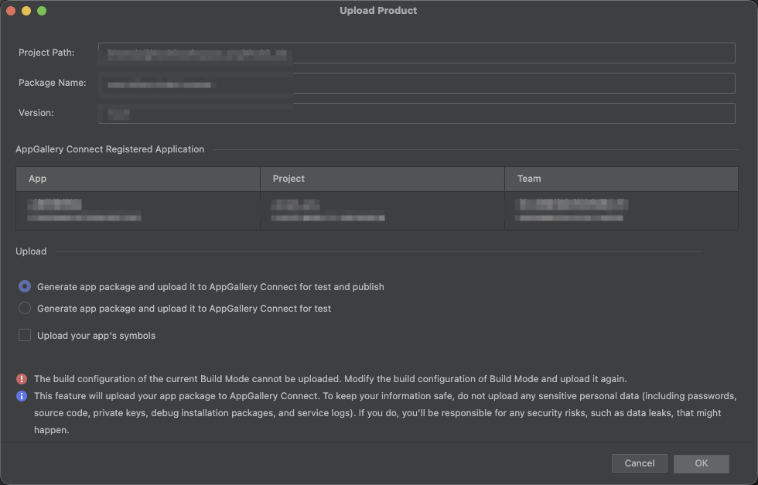758x485 pixels.
Task: Click the Project column header
Action: [x=382, y=179]
